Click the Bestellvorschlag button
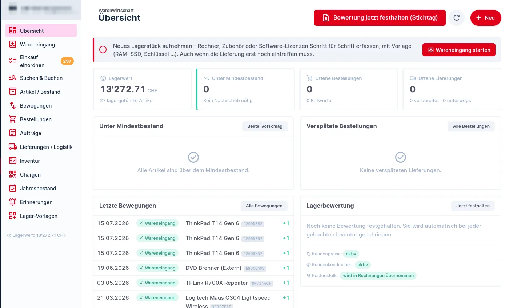Viewport: 509px width, 308px height. (x=265, y=126)
